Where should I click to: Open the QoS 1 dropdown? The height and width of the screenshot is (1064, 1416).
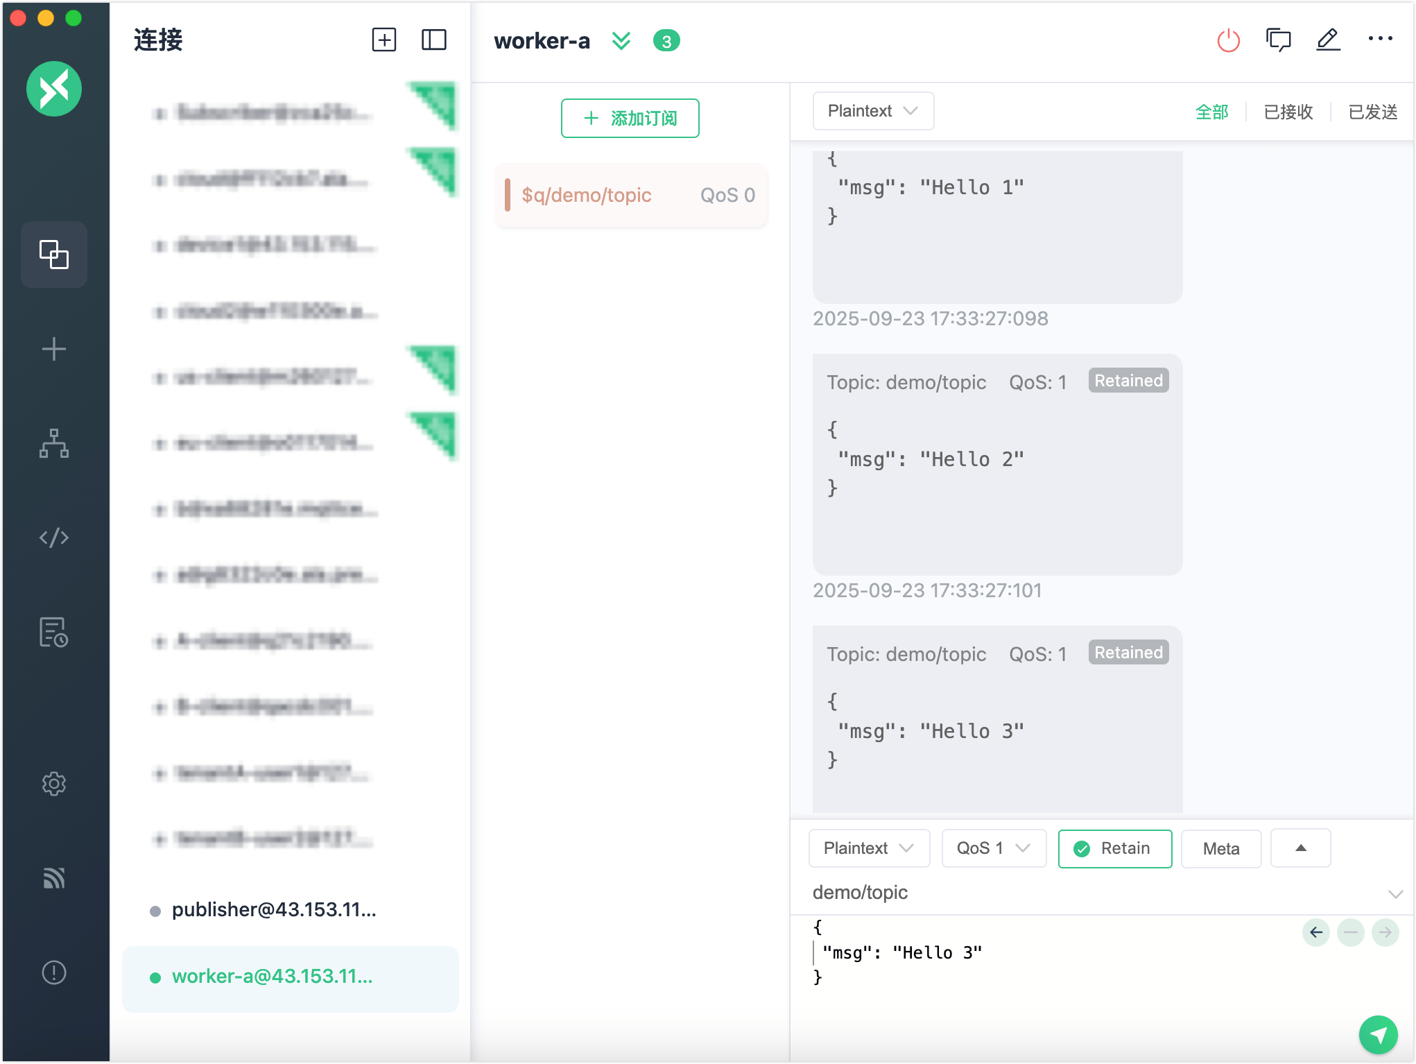[x=993, y=848]
